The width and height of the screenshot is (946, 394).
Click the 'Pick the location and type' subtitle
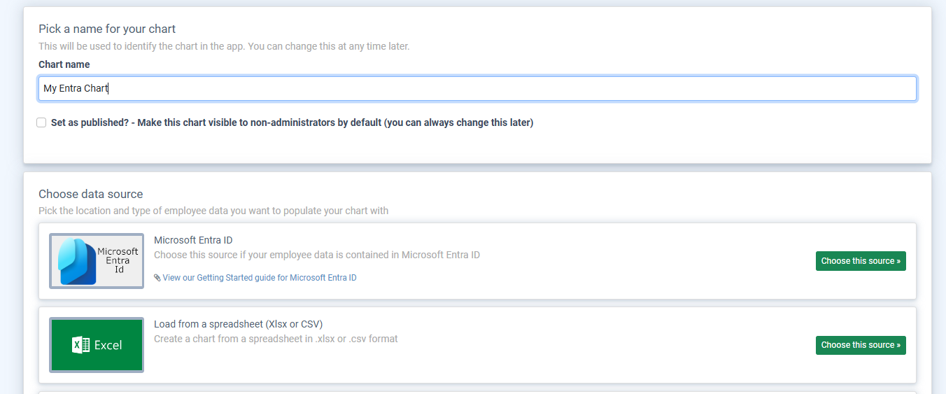tap(213, 211)
